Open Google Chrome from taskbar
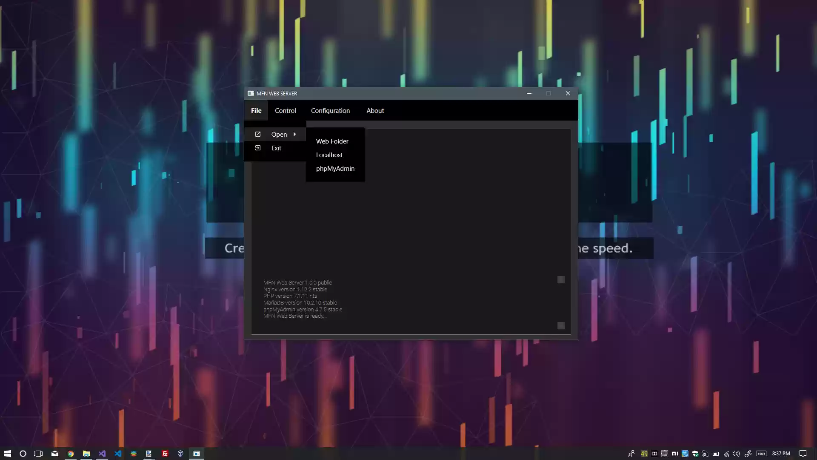817x460 pixels. pos(71,454)
